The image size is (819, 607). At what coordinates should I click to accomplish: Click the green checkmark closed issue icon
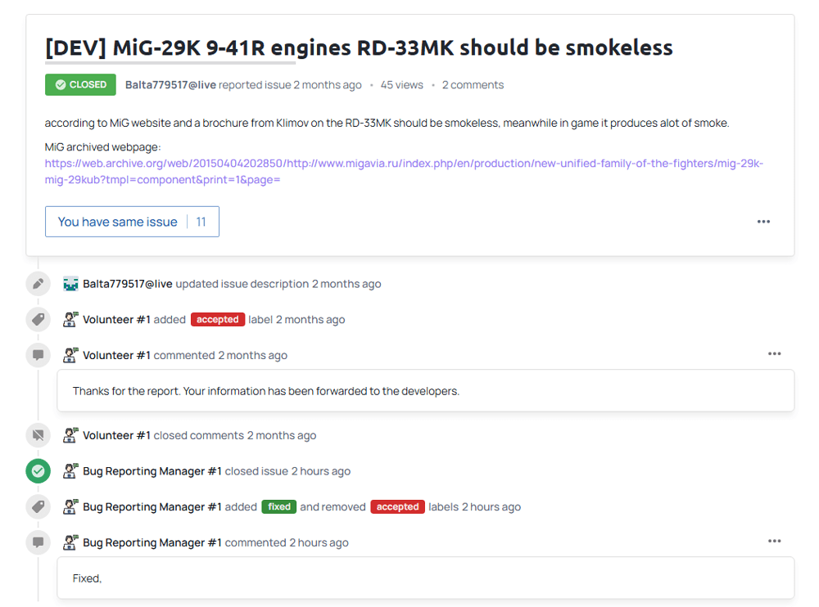click(38, 471)
